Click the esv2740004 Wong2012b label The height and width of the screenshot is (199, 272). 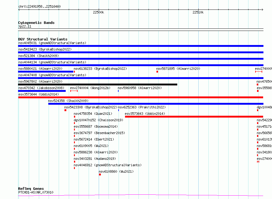[90, 88]
